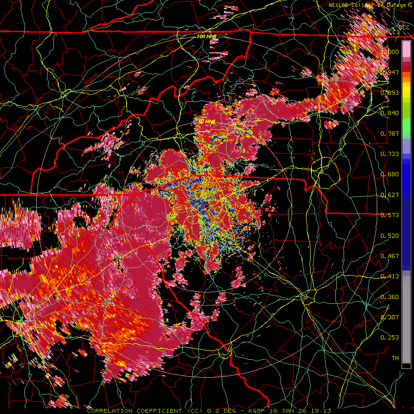The width and height of the screenshot is (414, 414).
Task: Click the 100 NMI range ring label
Action: pos(207,36)
